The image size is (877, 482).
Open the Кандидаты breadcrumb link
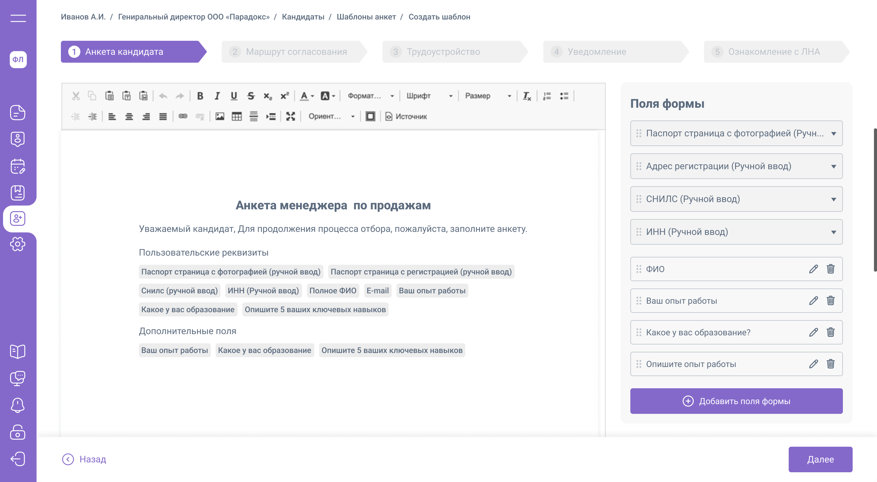303,17
